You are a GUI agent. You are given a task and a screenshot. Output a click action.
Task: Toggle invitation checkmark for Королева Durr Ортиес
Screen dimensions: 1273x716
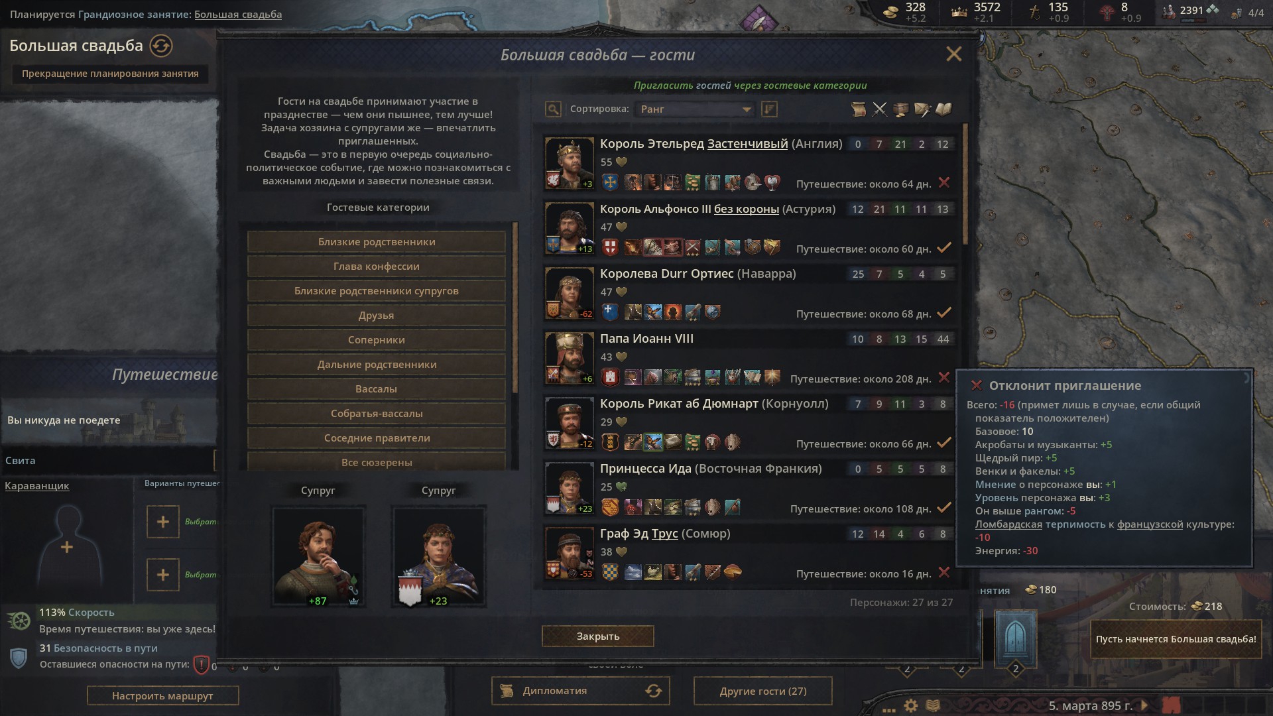click(944, 312)
